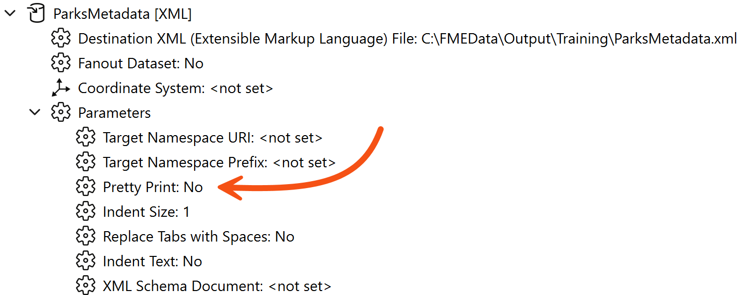Click the Indent Size gear icon
Image resolution: width=745 pixels, height=295 pixels.
(x=85, y=211)
